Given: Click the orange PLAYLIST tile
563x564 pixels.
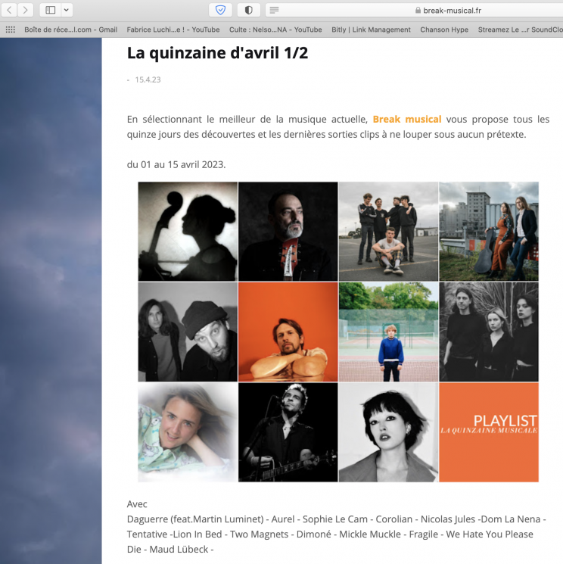Looking at the screenshot, I should click(x=489, y=432).
